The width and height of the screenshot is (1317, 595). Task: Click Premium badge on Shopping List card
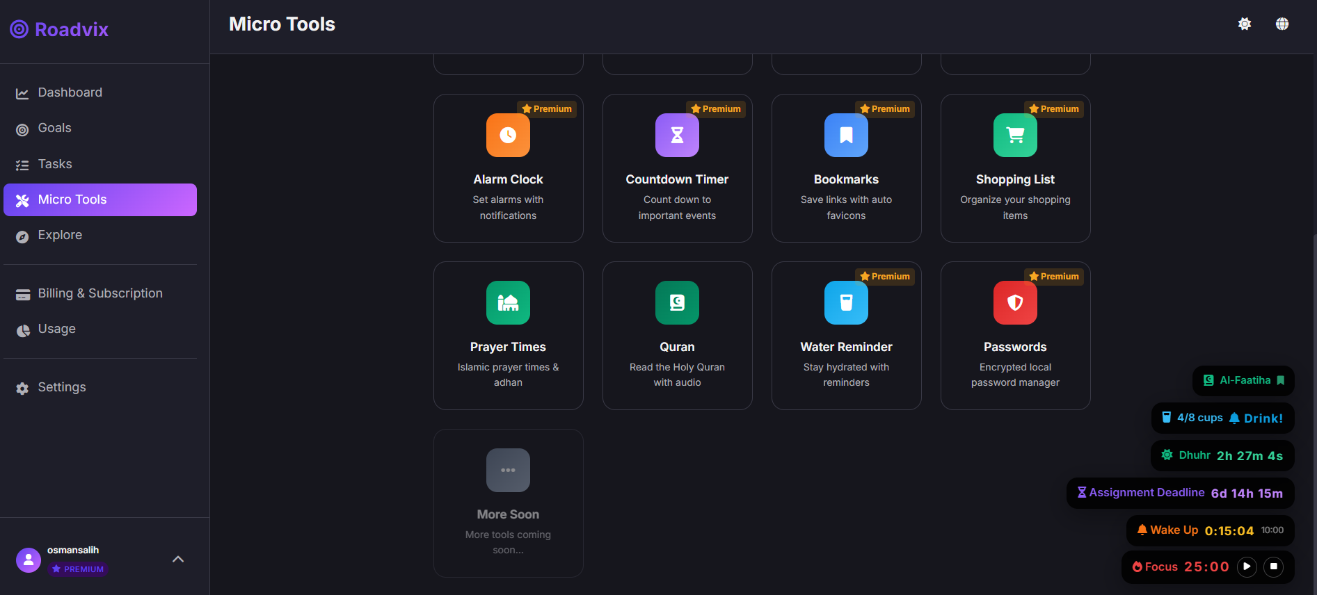[1054, 109]
